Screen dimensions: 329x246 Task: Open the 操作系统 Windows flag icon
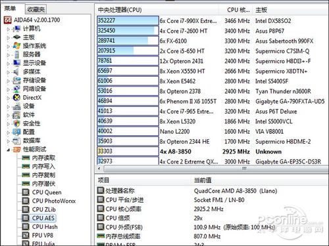[x=16, y=46]
